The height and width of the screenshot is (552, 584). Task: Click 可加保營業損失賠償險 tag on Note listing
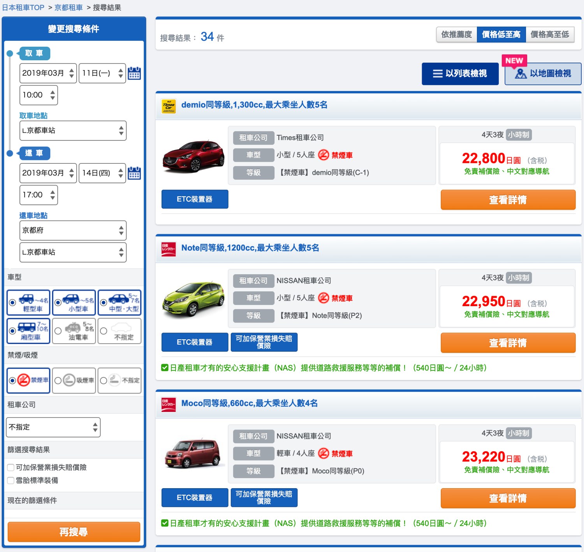tap(264, 342)
